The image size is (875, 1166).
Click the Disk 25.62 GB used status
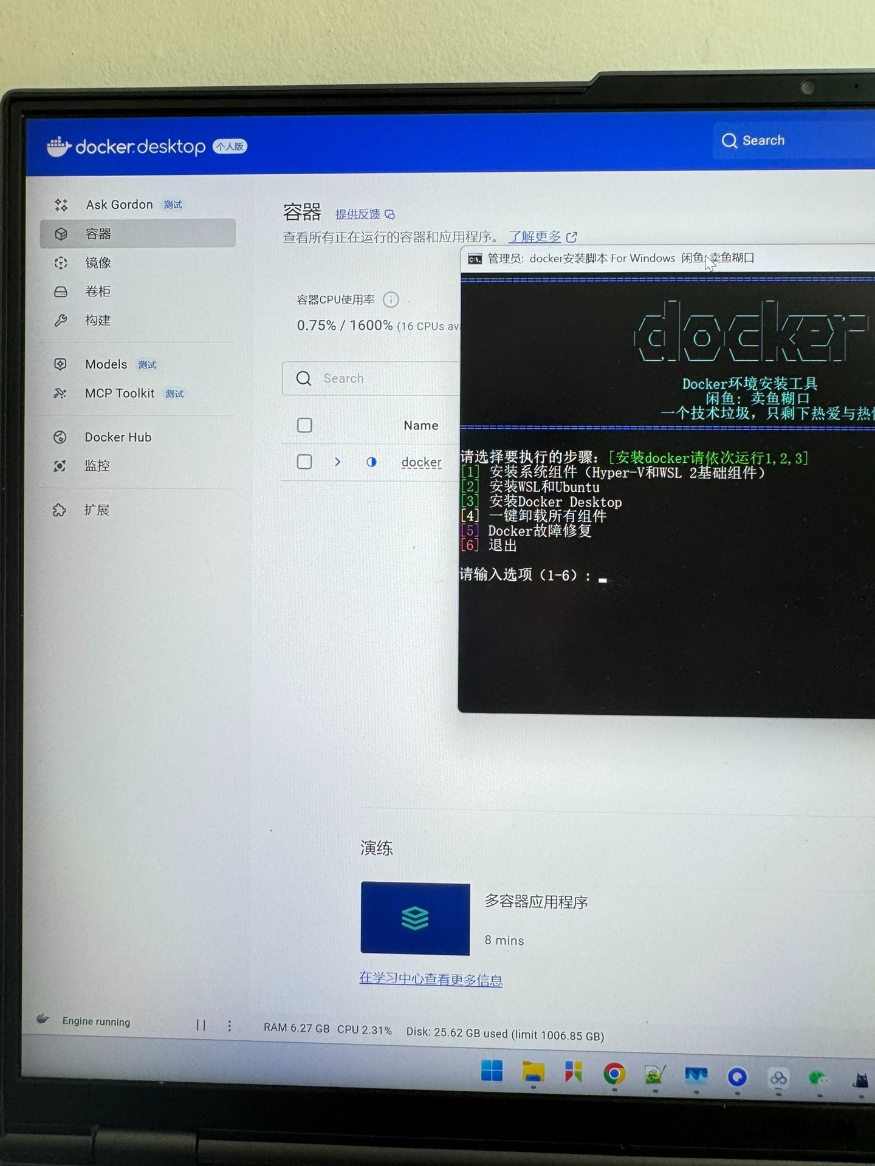coord(505,1034)
